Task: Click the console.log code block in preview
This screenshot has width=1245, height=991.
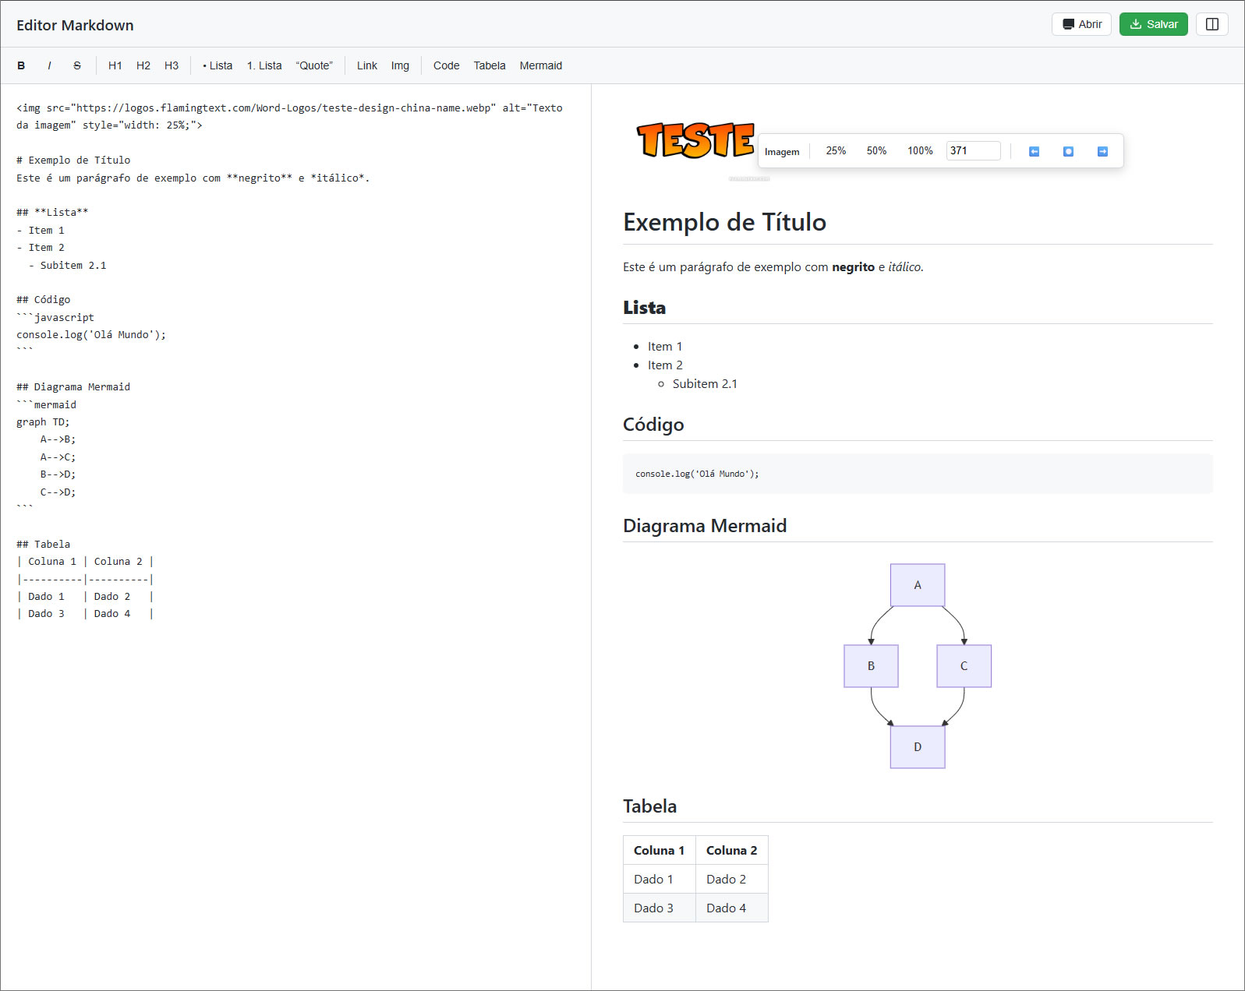Action: pos(918,474)
